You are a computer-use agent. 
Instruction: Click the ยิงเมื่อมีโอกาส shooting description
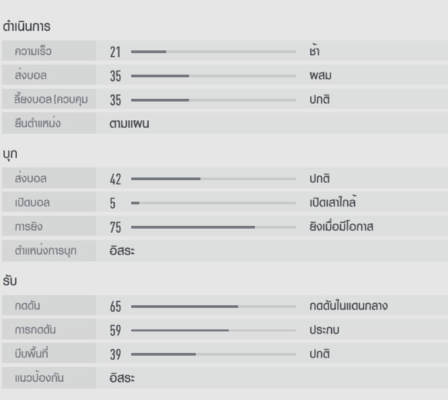(341, 227)
